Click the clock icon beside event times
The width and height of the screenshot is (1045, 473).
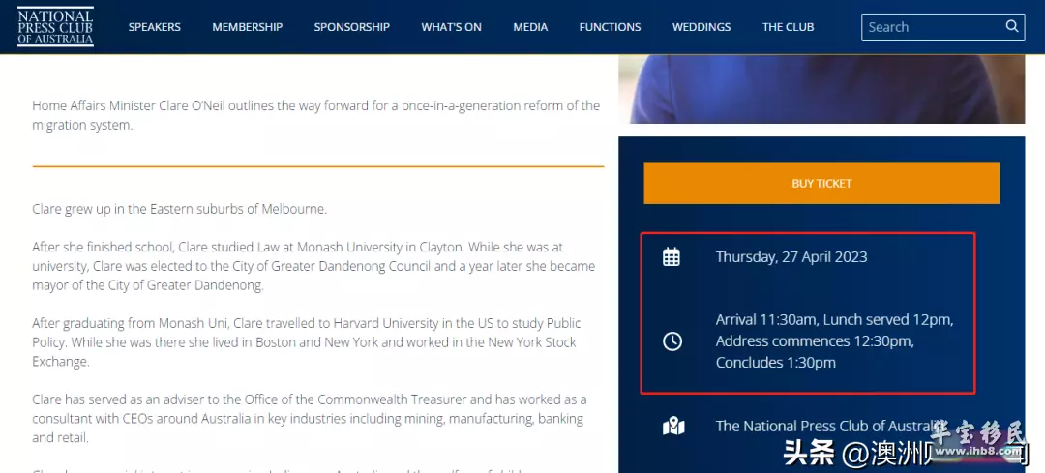[672, 341]
